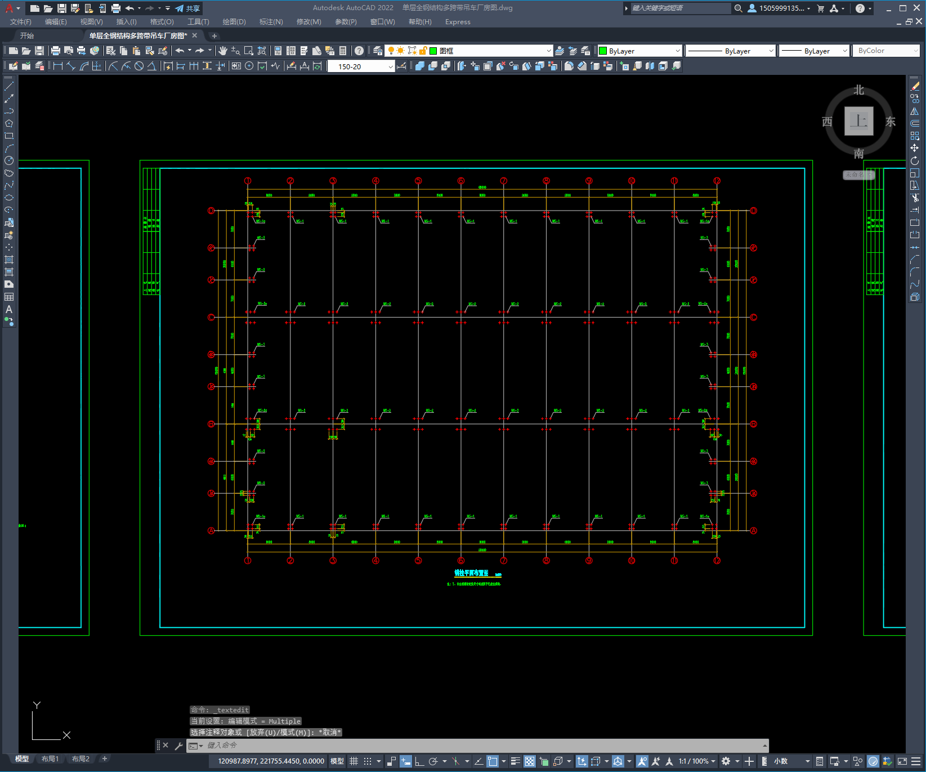The height and width of the screenshot is (772, 926).
Task: Switch to the 开始 tab
Action: click(27, 35)
